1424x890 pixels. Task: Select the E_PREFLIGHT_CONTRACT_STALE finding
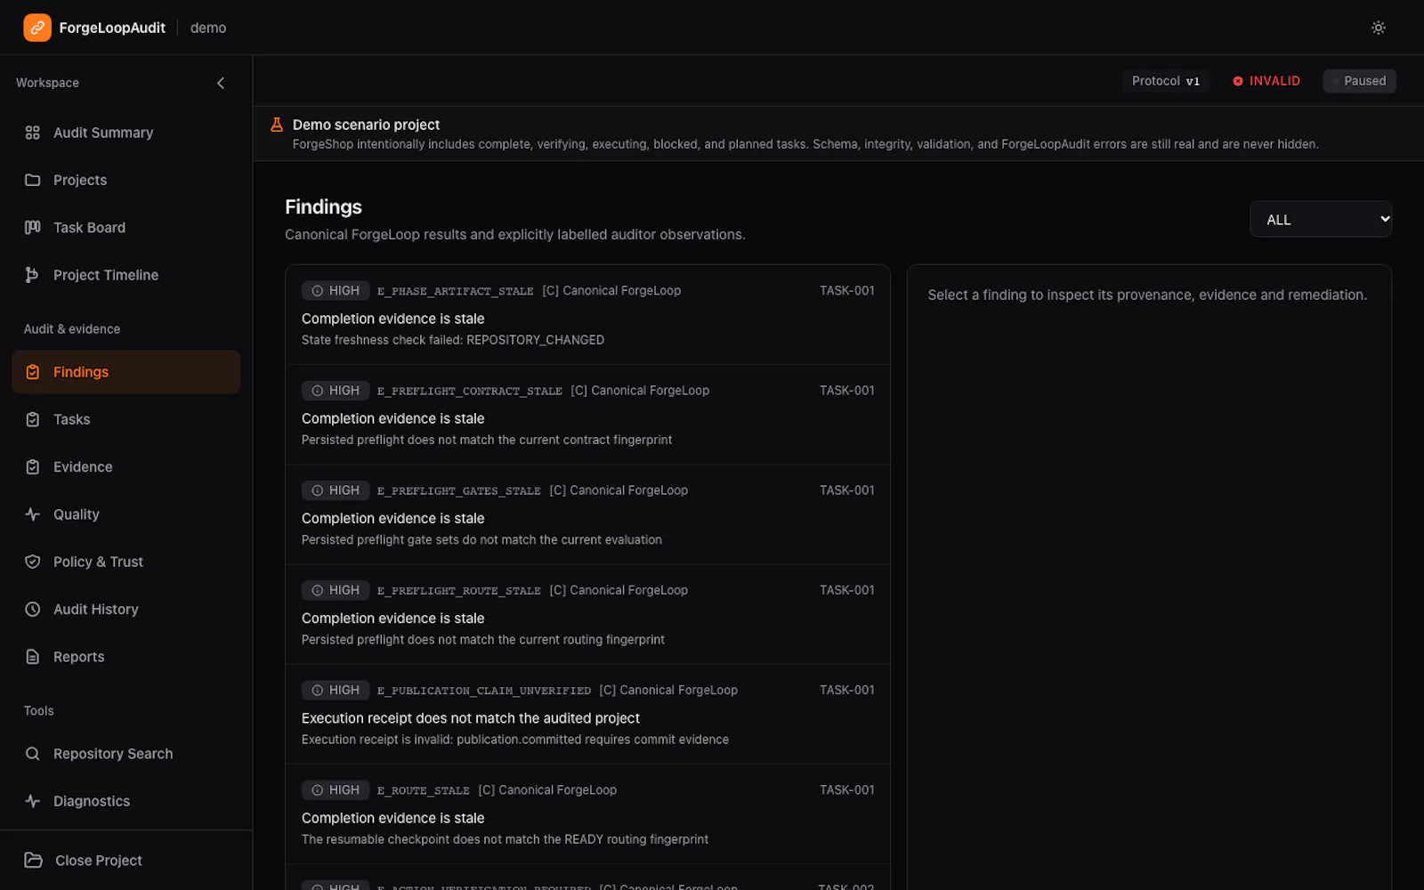[587, 415]
